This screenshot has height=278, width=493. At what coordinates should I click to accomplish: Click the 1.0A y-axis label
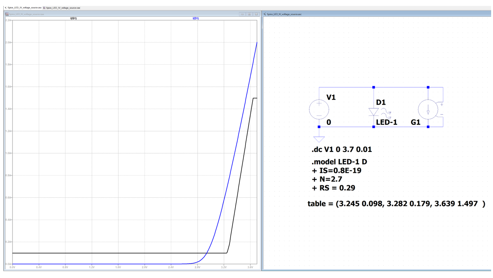click(8, 153)
